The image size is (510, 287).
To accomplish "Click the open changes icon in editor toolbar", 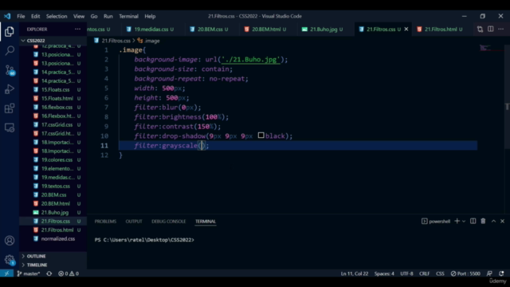I will point(480,29).
